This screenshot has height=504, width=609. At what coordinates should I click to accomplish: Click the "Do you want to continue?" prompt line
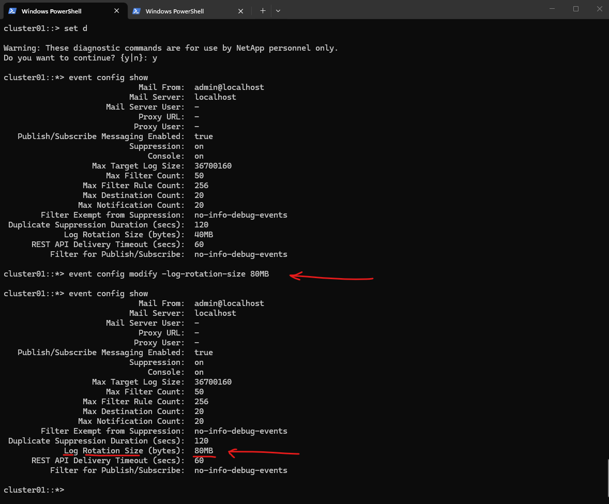tap(80, 58)
